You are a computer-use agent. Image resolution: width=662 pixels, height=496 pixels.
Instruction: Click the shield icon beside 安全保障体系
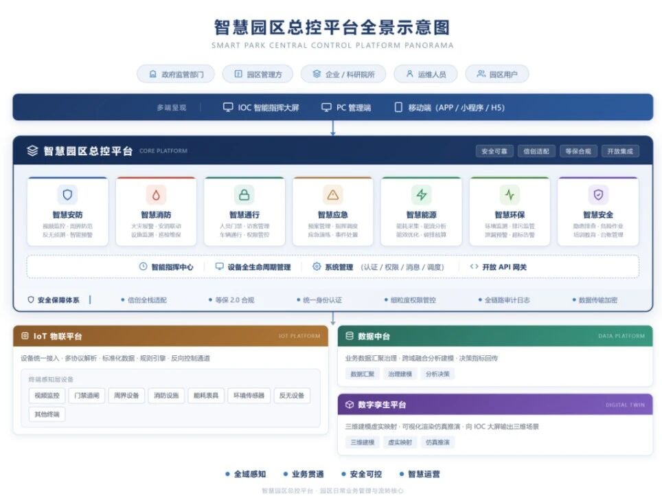pyautogui.click(x=31, y=300)
